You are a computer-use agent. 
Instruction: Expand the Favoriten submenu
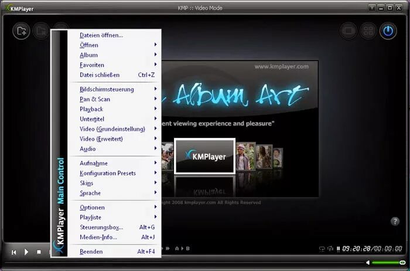click(x=115, y=65)
